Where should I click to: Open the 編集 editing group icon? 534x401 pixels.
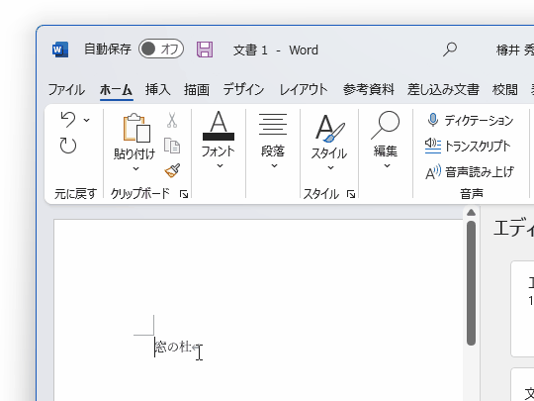click(386, 126)
